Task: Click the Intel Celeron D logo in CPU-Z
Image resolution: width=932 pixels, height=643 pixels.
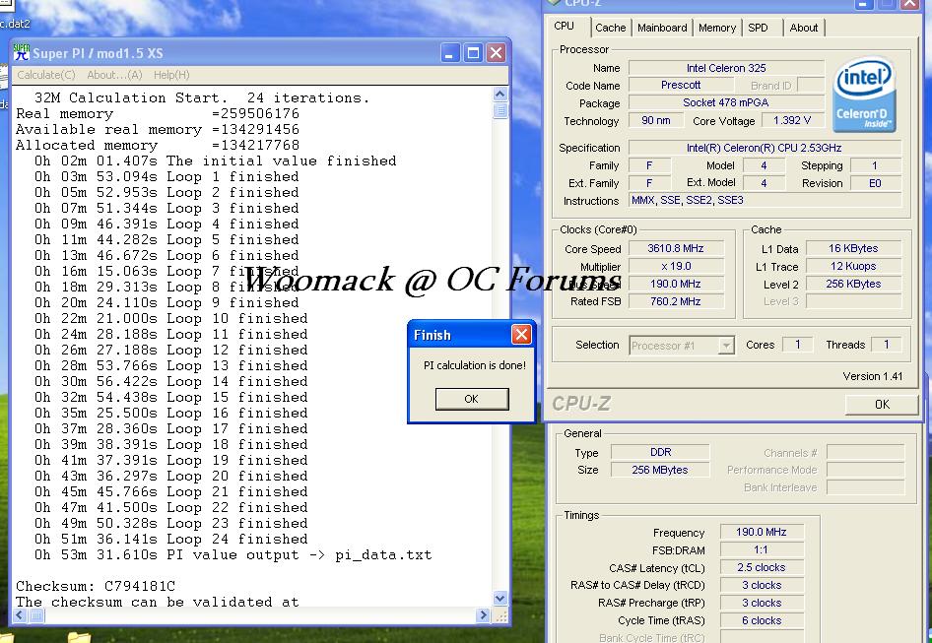Action: (x=865, y=95)
